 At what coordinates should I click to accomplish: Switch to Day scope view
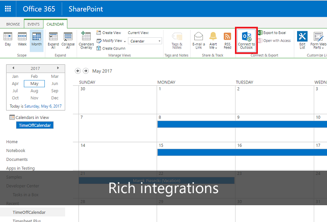tap(8, 39)
